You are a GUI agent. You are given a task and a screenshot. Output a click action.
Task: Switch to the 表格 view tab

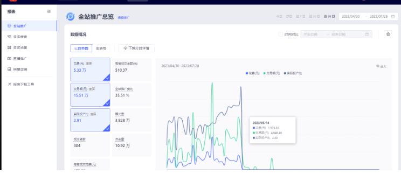[101, 48]
